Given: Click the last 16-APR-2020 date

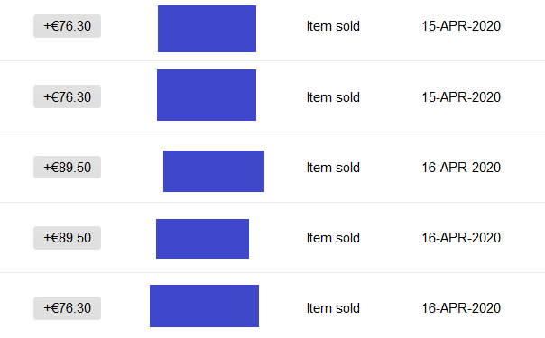Looking at the screenshot, I should tap(461, 308).
